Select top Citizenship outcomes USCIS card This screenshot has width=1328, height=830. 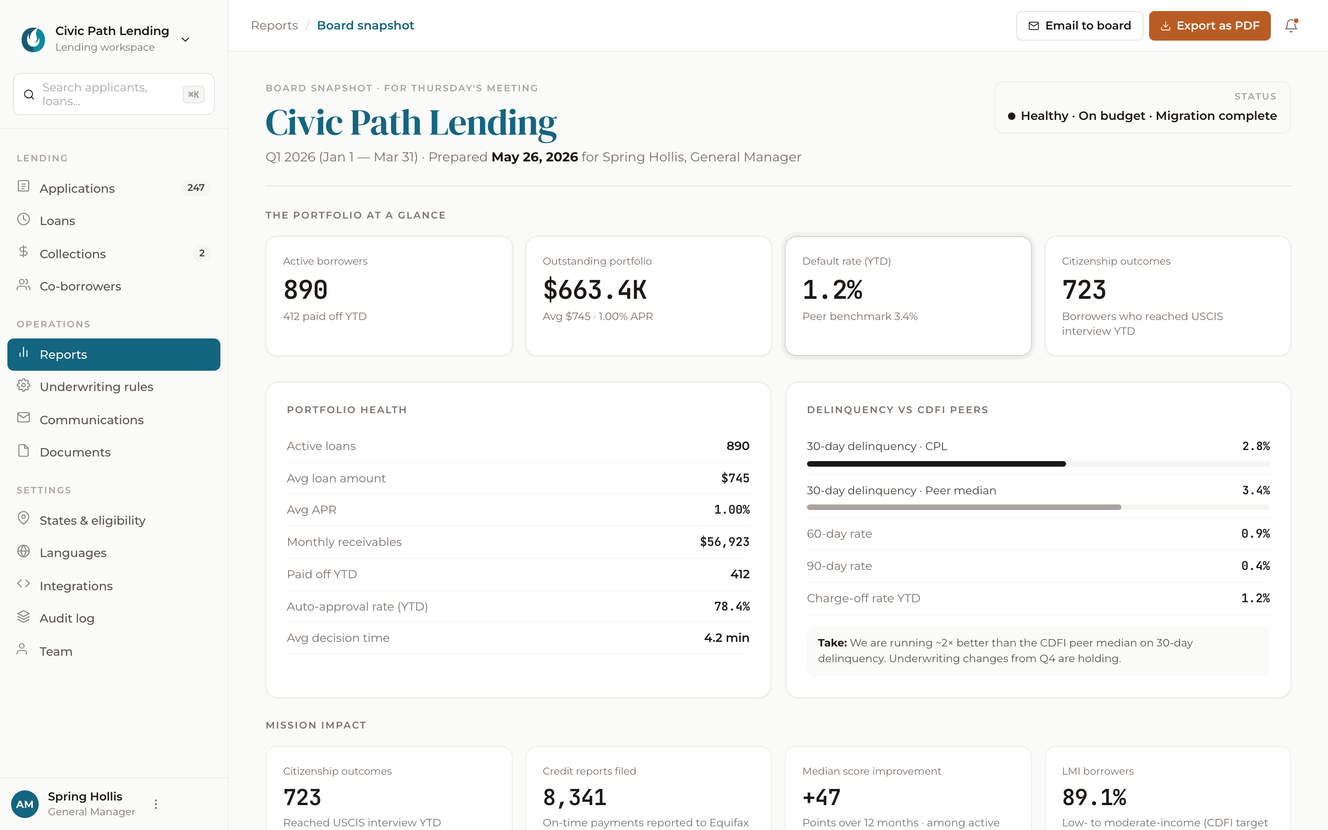(x=1168, y=296)
